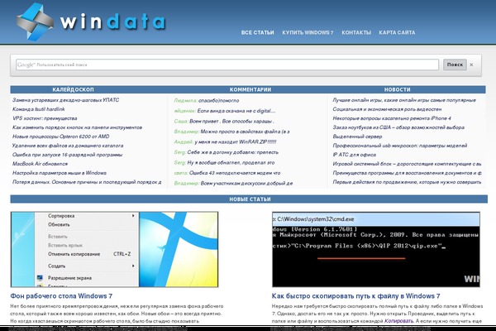Go to the КОНТАКТЫ page
This screenshot has height=331, width=496.
356,32
